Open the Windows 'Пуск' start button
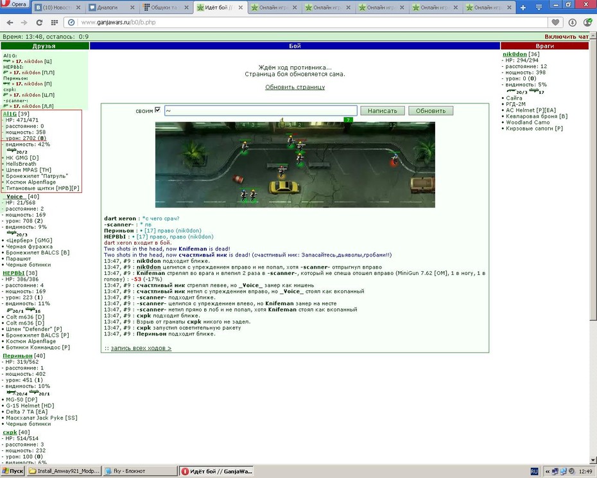Viewport: 597px width, 478px height. point(13,472)
